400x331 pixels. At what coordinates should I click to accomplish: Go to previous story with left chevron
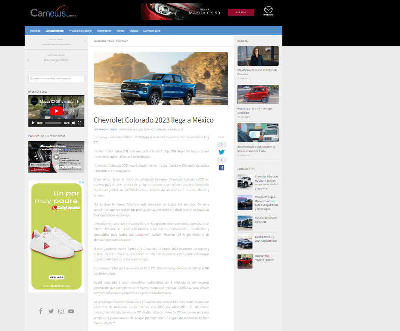pyautogui.click(x=28, y=60)
